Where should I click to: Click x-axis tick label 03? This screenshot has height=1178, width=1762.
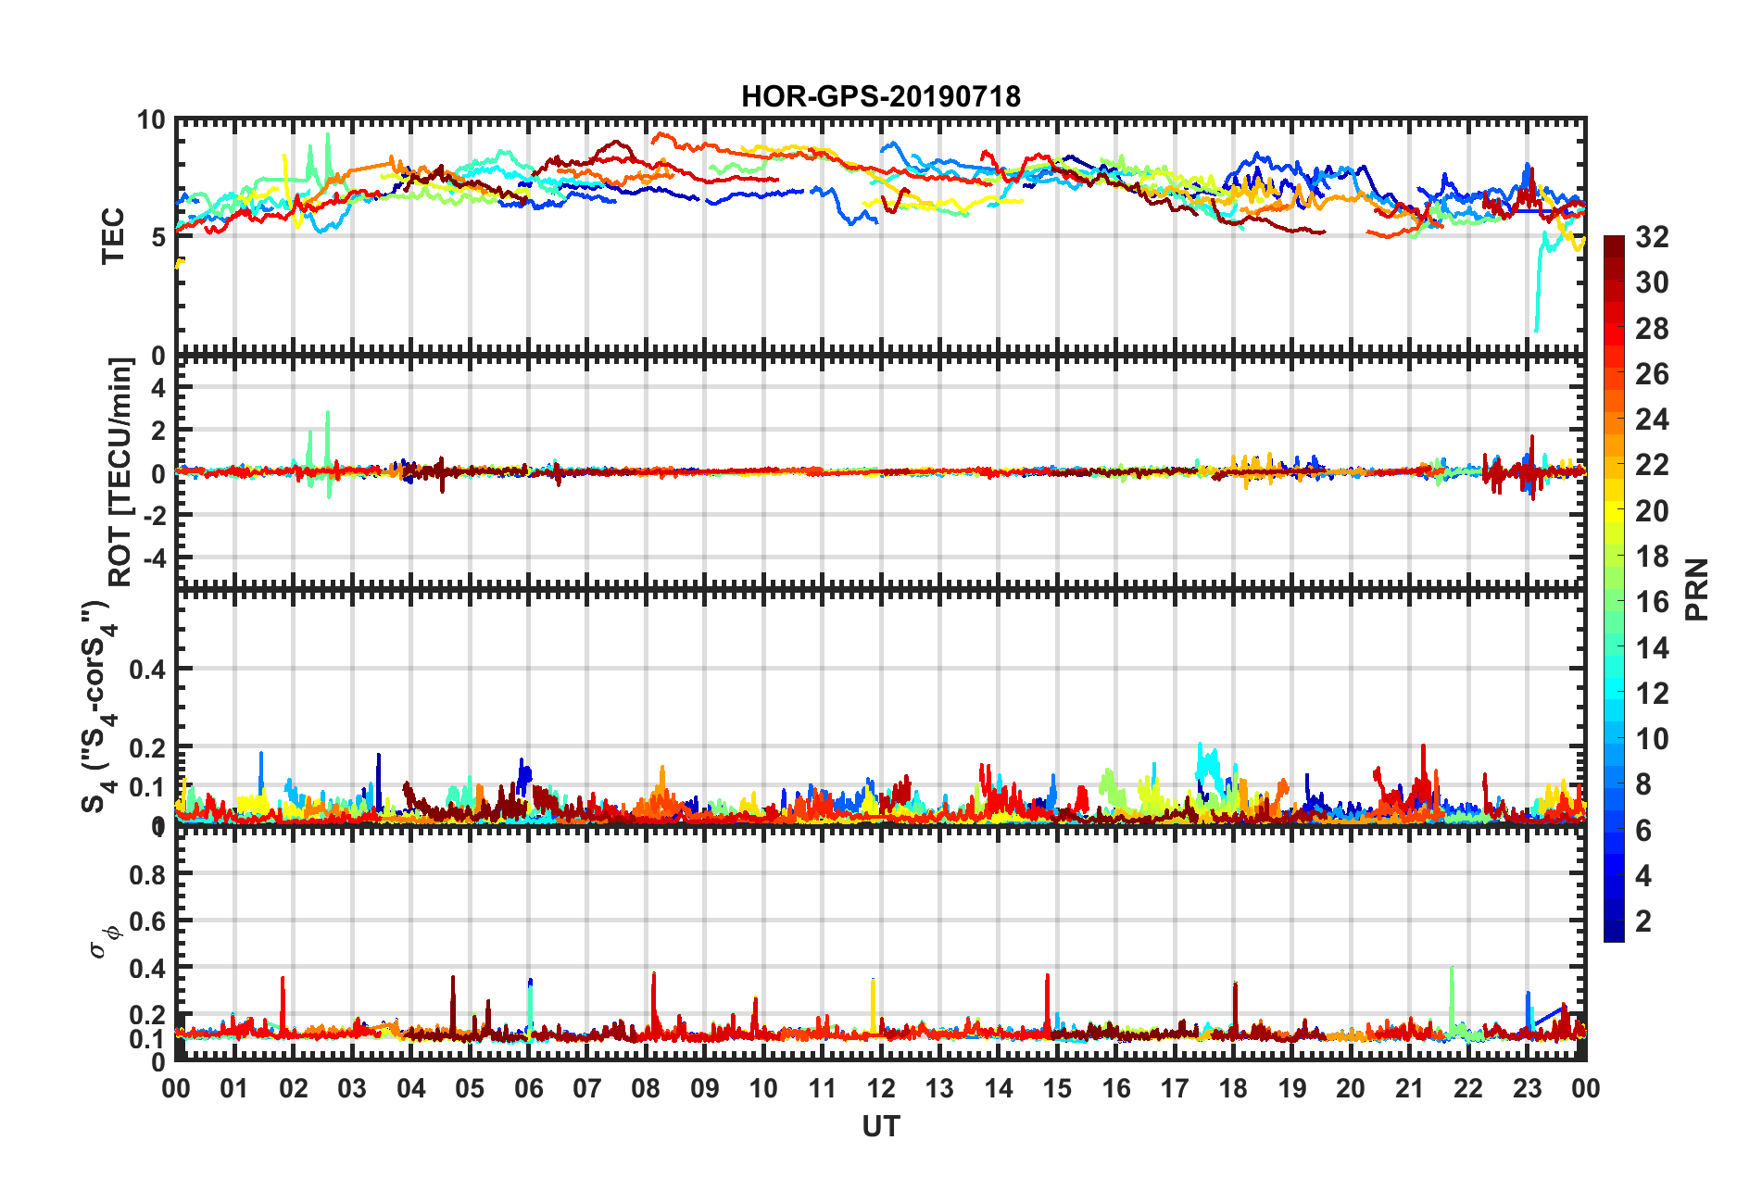pos(352,1088)
